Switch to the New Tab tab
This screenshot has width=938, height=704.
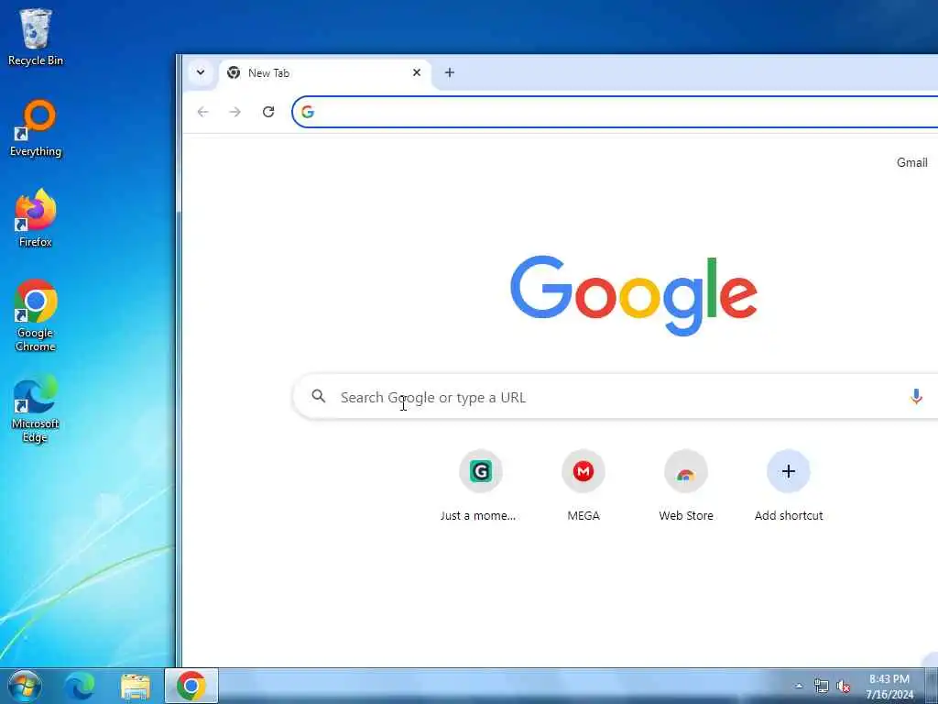[323, 73]
